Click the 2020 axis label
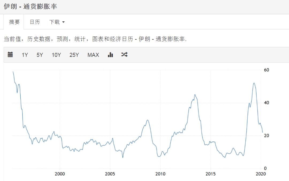The width and height of the screenshot is (289, 181). pos(261,174)
